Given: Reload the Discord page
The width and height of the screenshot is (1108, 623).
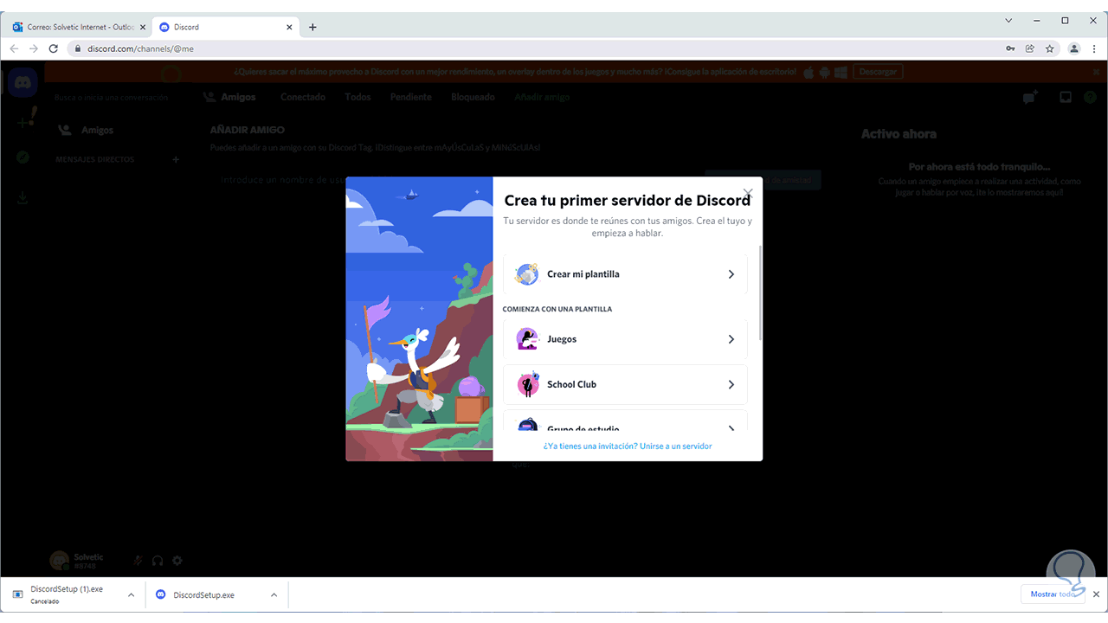Looking at the screenshot, I should click(x=54, y=48).
